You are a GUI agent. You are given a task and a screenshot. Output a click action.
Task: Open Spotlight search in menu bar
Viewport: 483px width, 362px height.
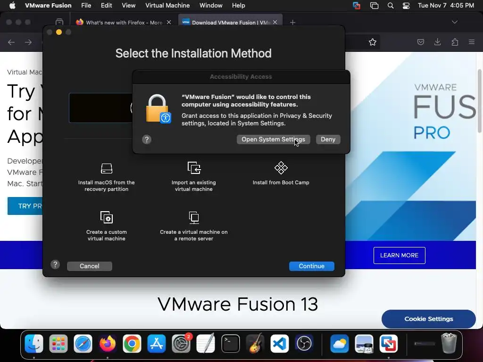[x=391, y=6]
